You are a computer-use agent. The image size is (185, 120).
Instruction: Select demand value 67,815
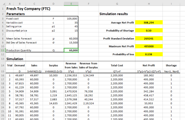tap(19, 84)
